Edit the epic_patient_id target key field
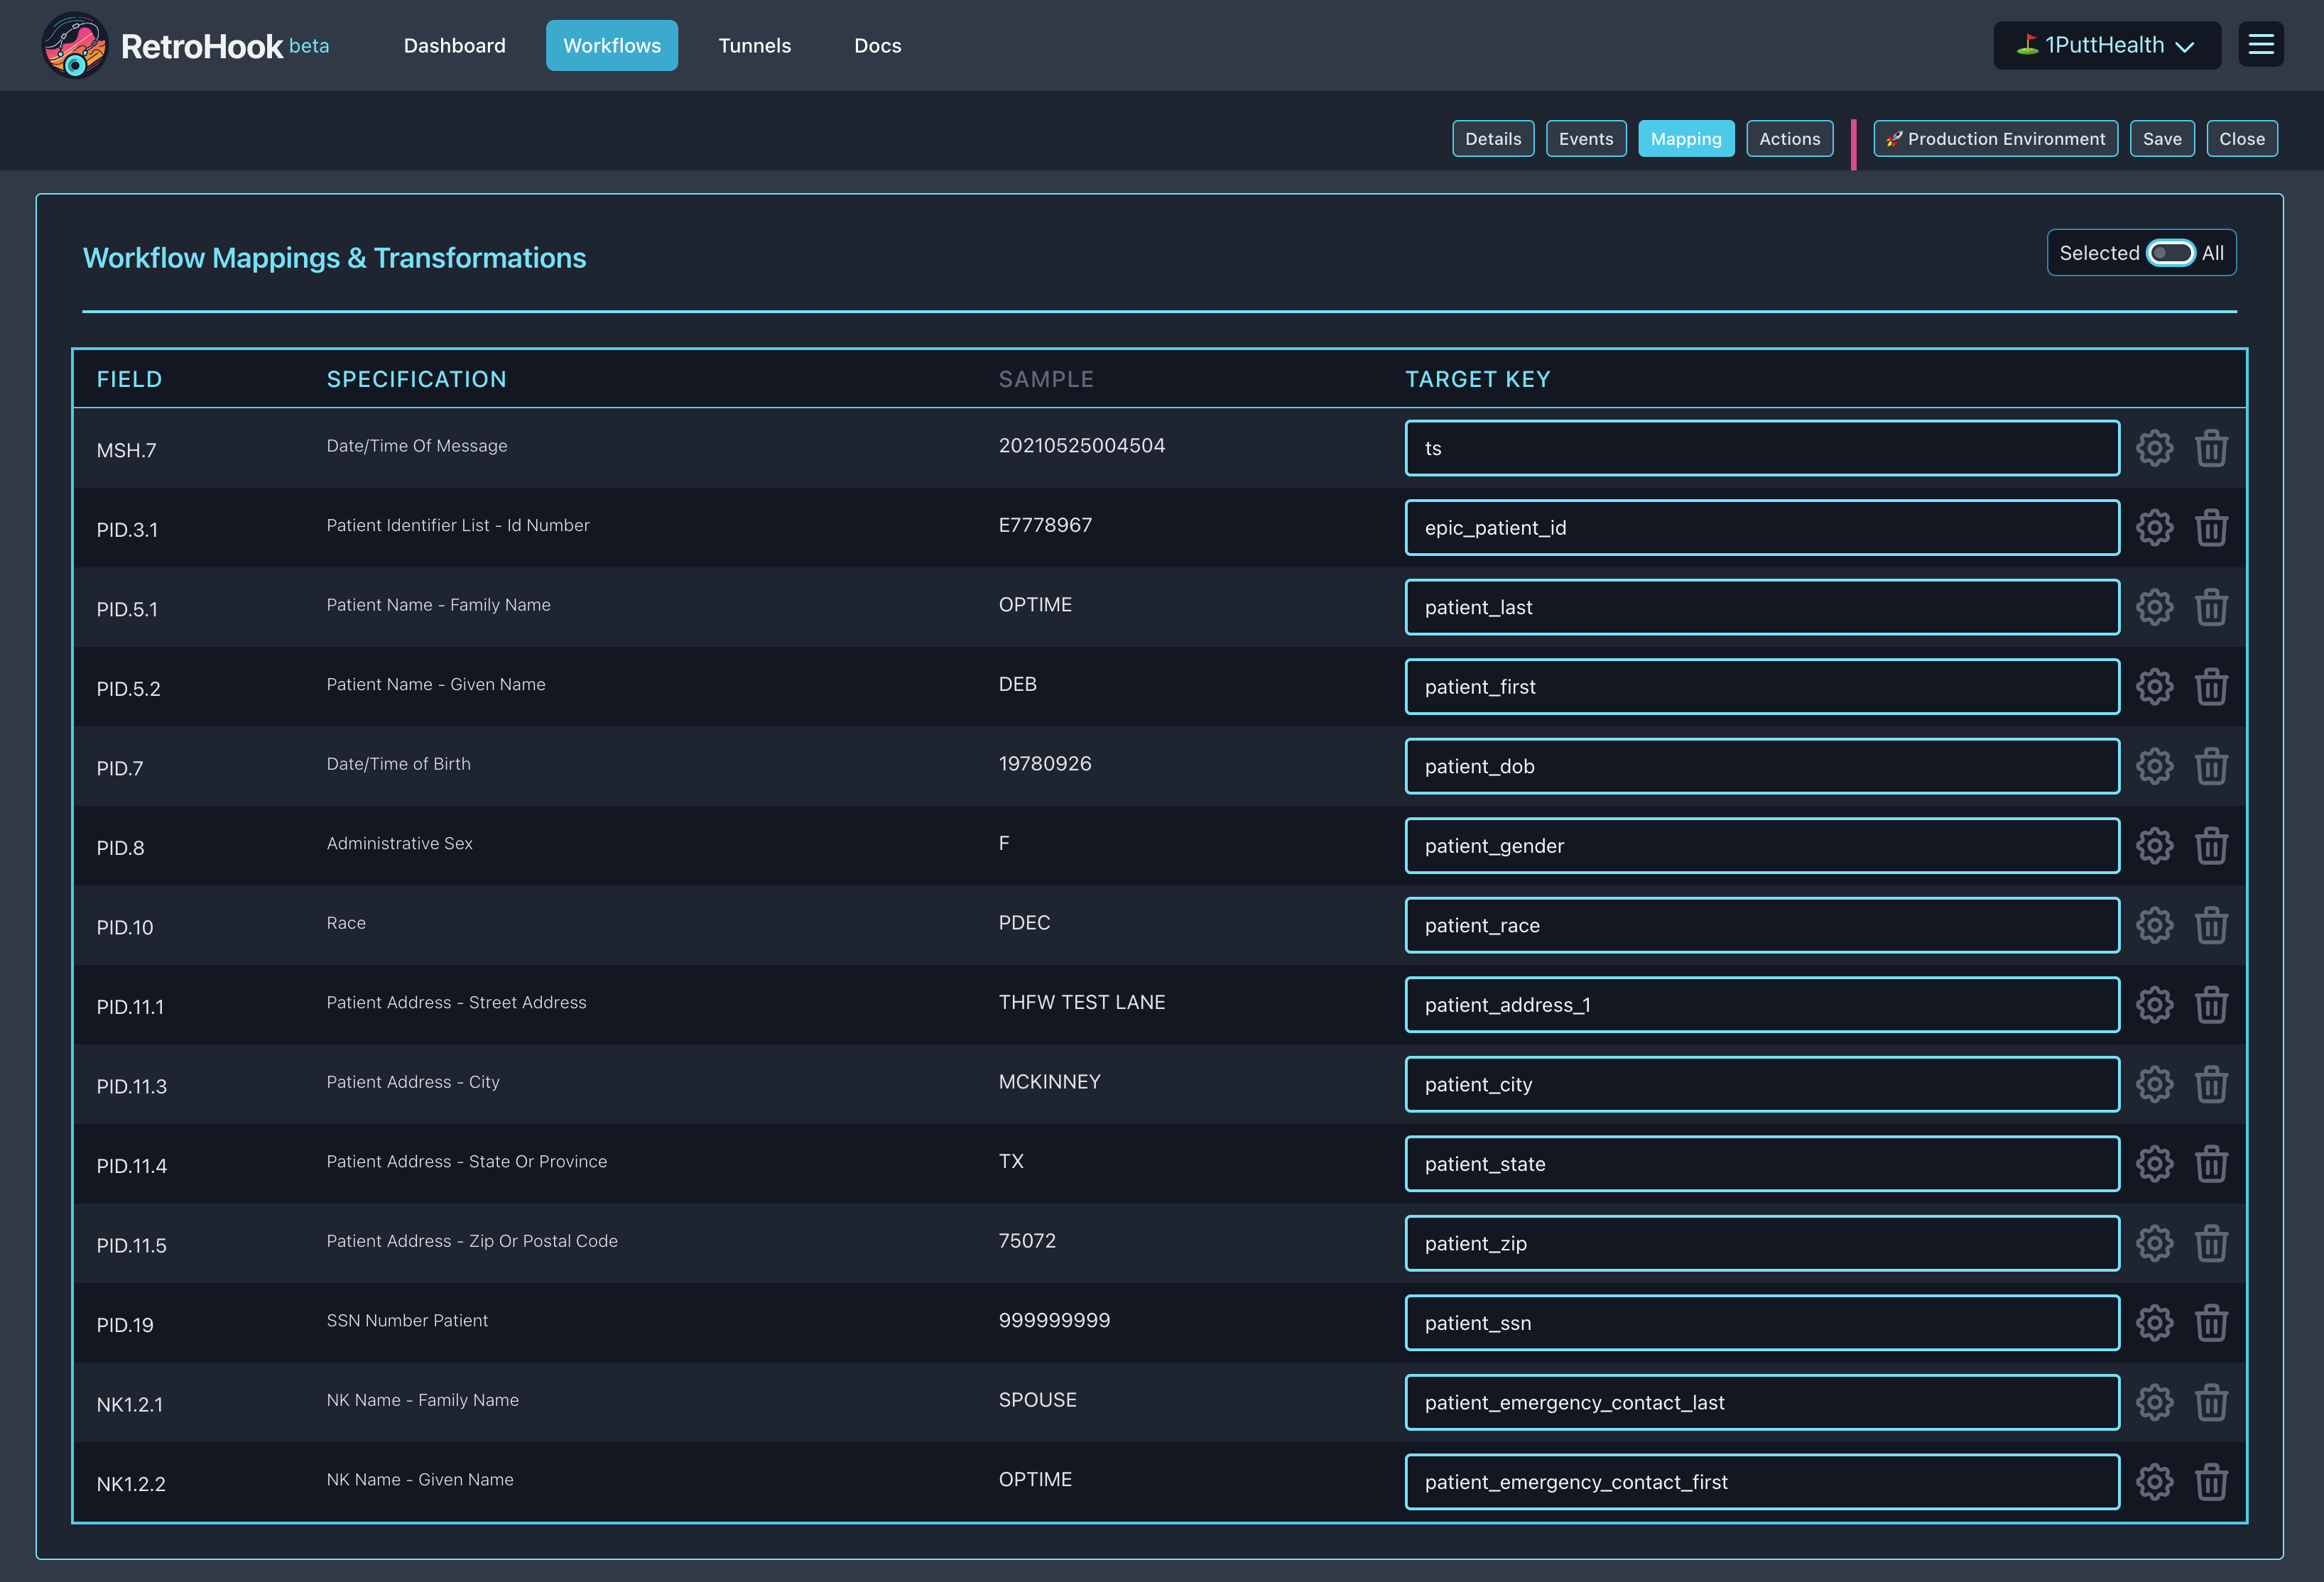This screenshot has height=1582, width=2324. tap(1761, 528)
